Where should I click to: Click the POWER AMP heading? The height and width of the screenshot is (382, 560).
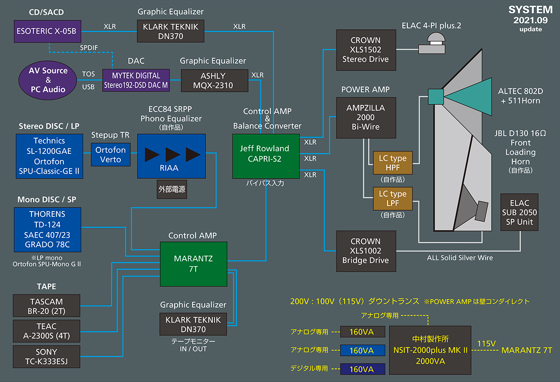[x=365, y=89]
